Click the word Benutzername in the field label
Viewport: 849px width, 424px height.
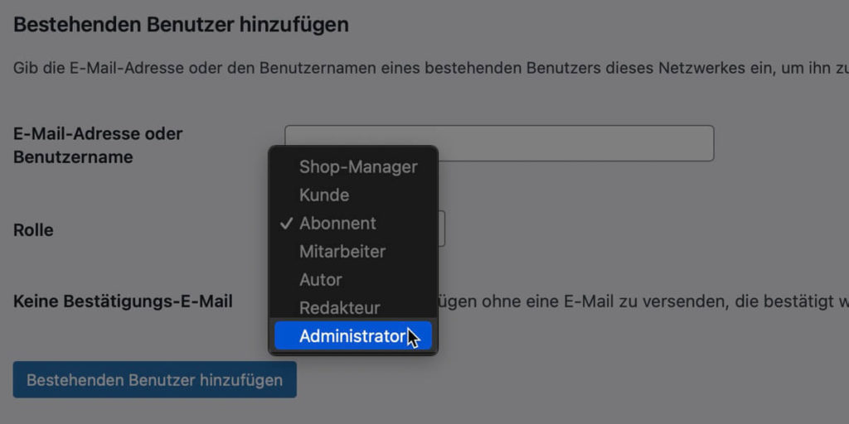tap(73, 157)
